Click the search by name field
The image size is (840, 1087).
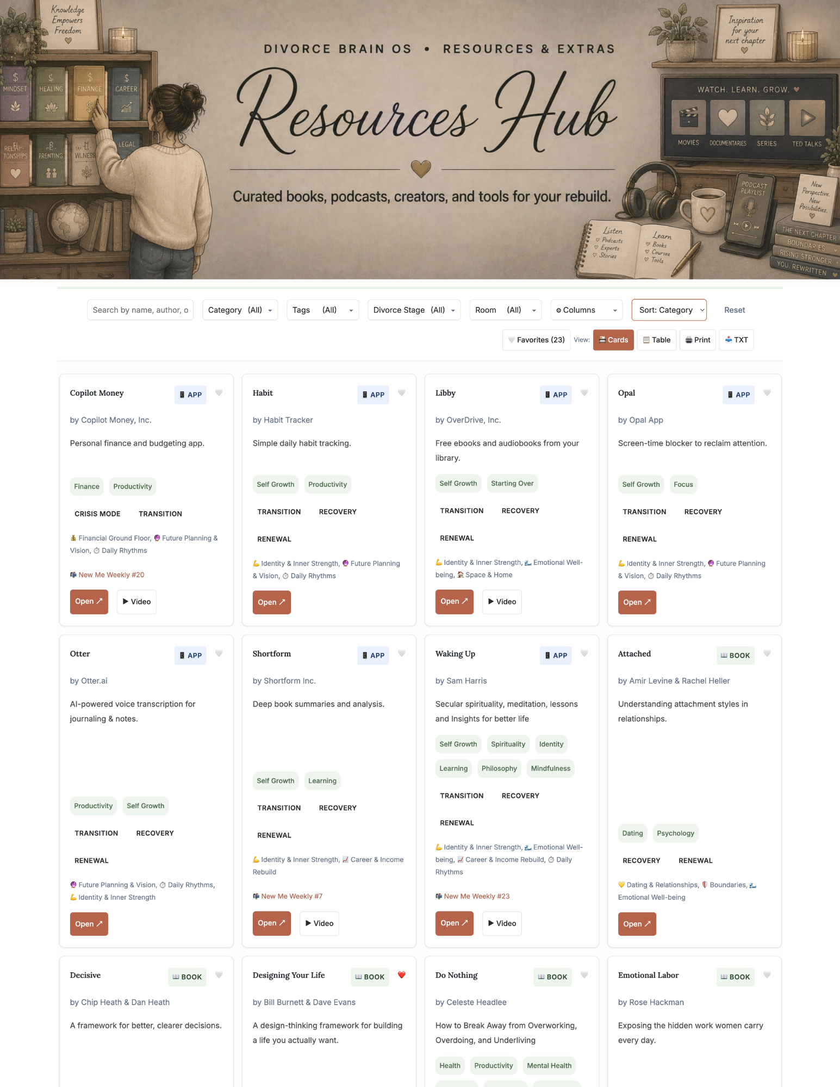tap(140, 310)
